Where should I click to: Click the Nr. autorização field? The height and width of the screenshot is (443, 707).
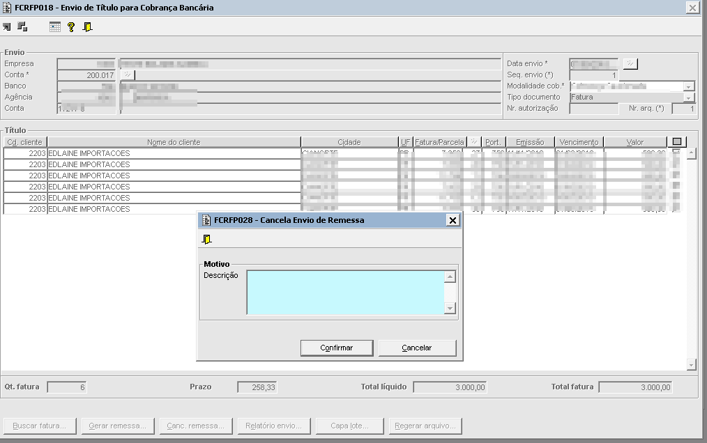[x=594, y=109]
